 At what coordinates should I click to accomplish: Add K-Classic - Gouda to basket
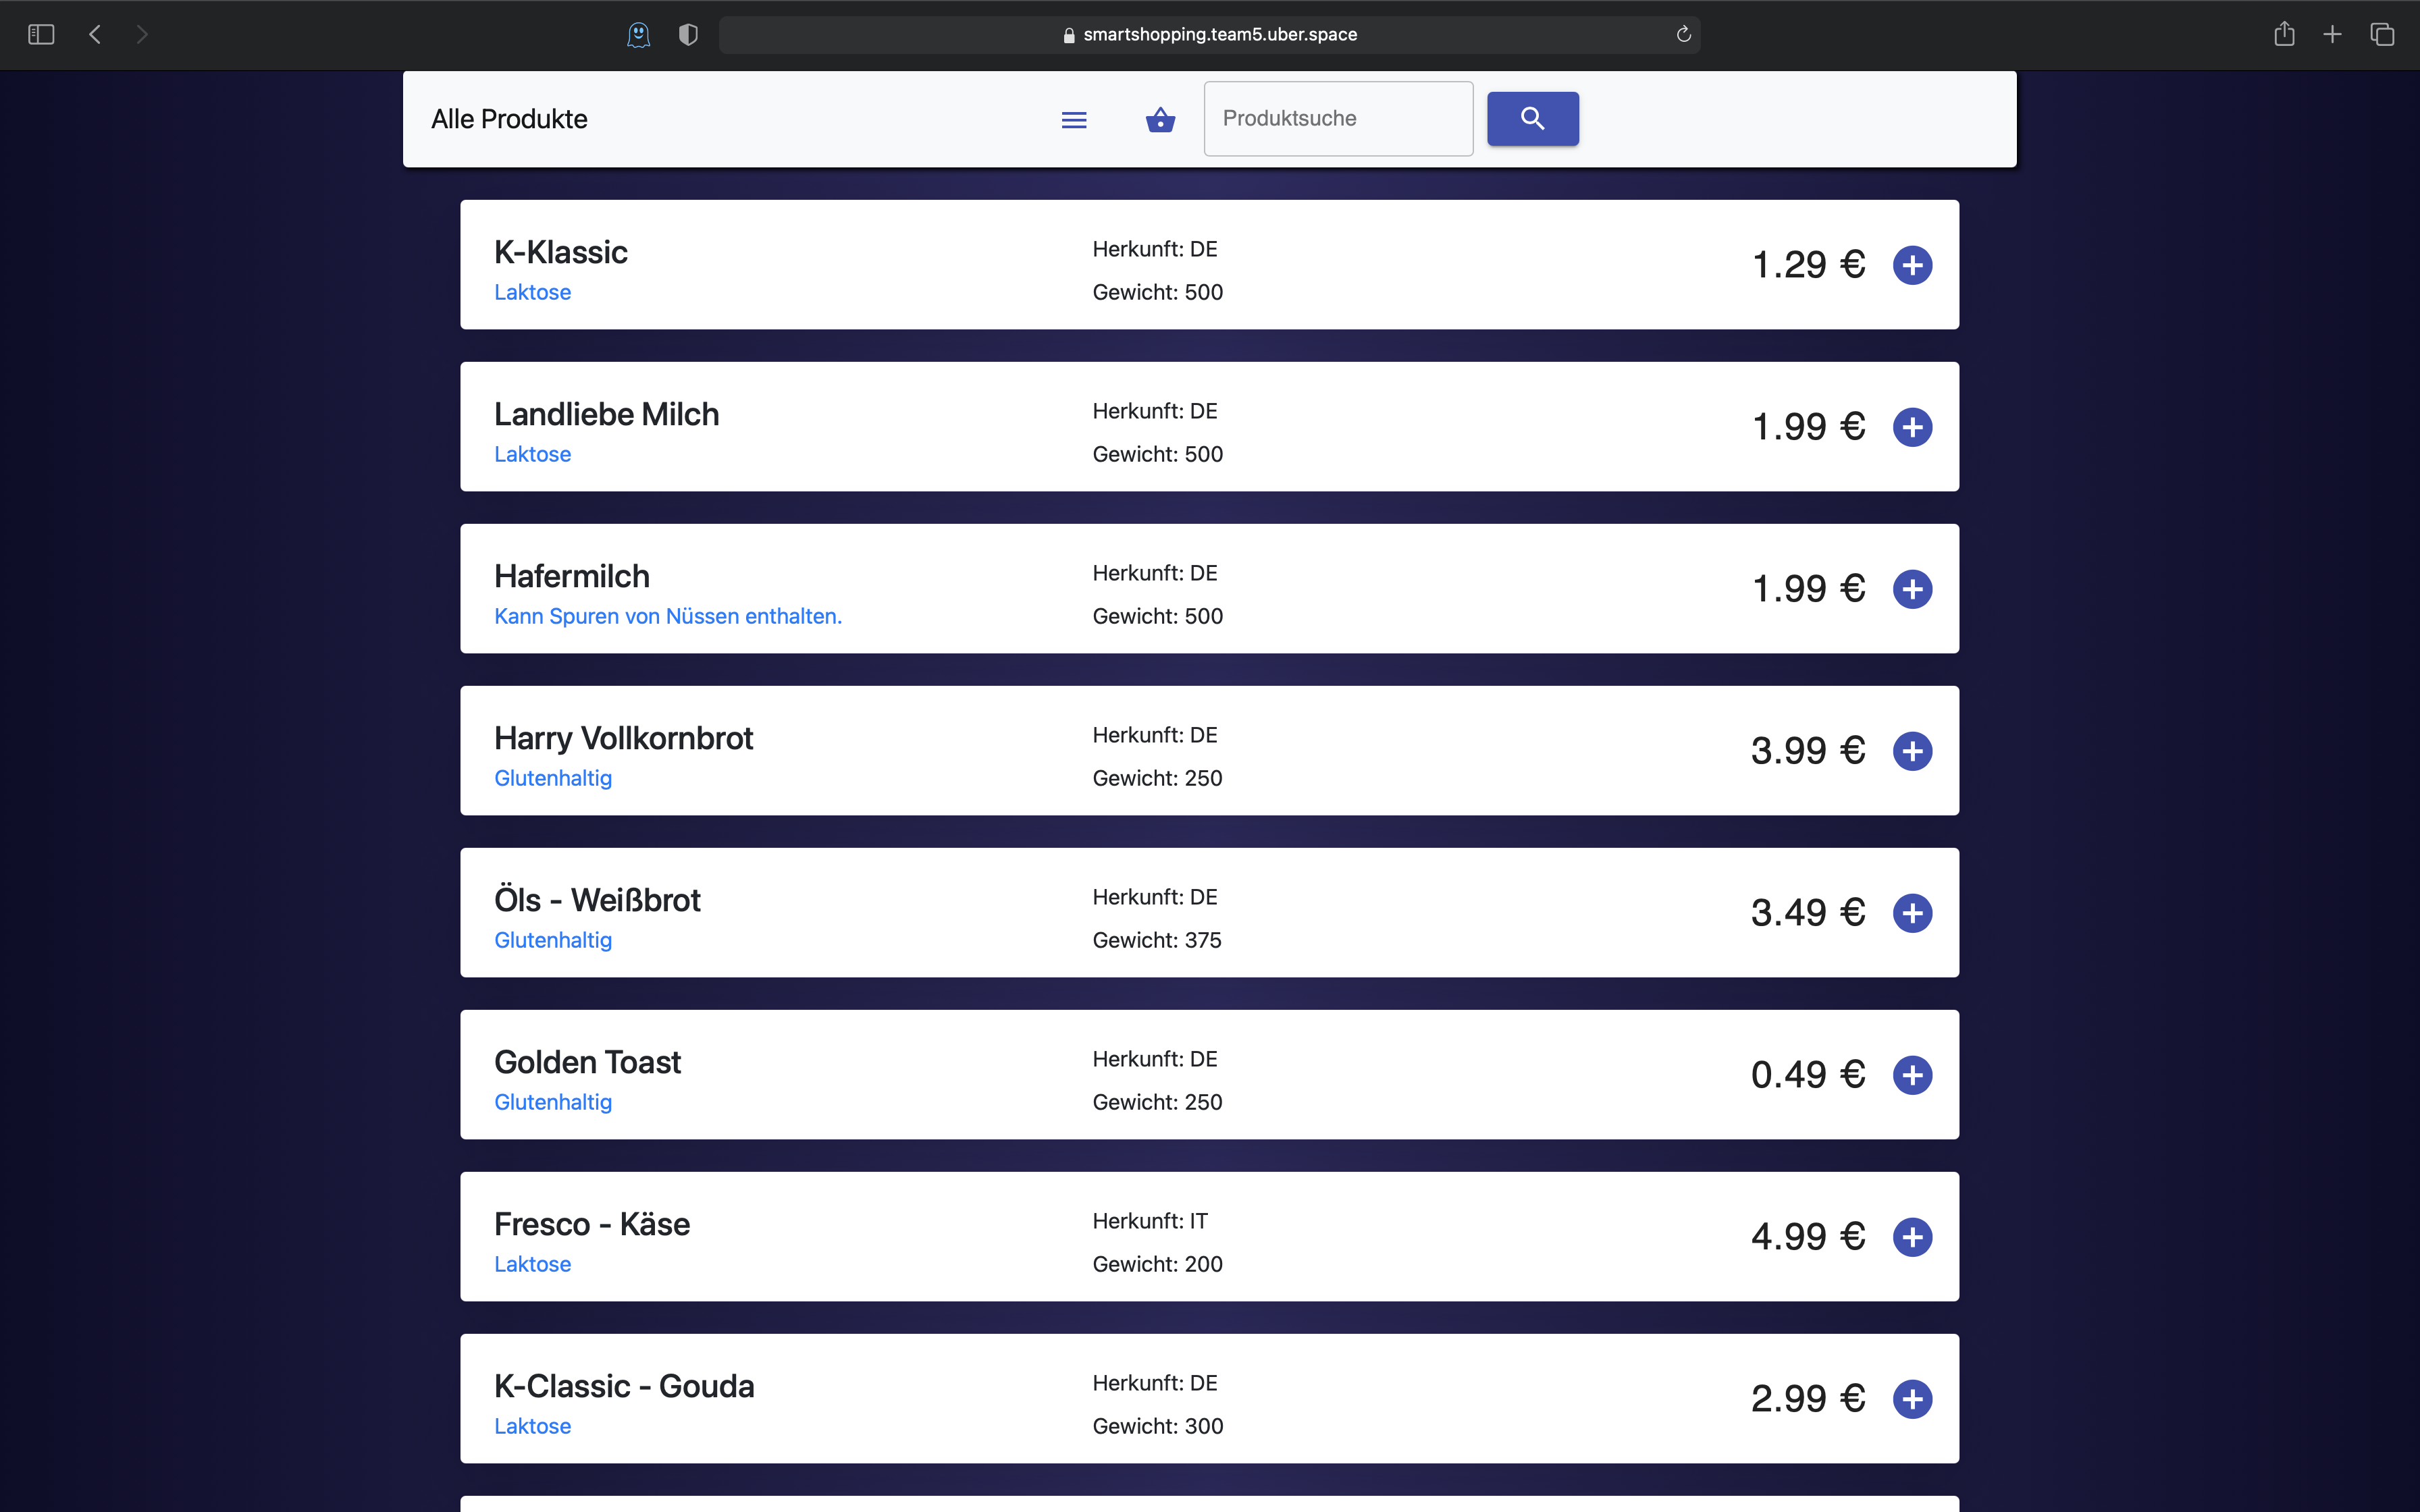pyautogui.click(x=1912, y=1399)
